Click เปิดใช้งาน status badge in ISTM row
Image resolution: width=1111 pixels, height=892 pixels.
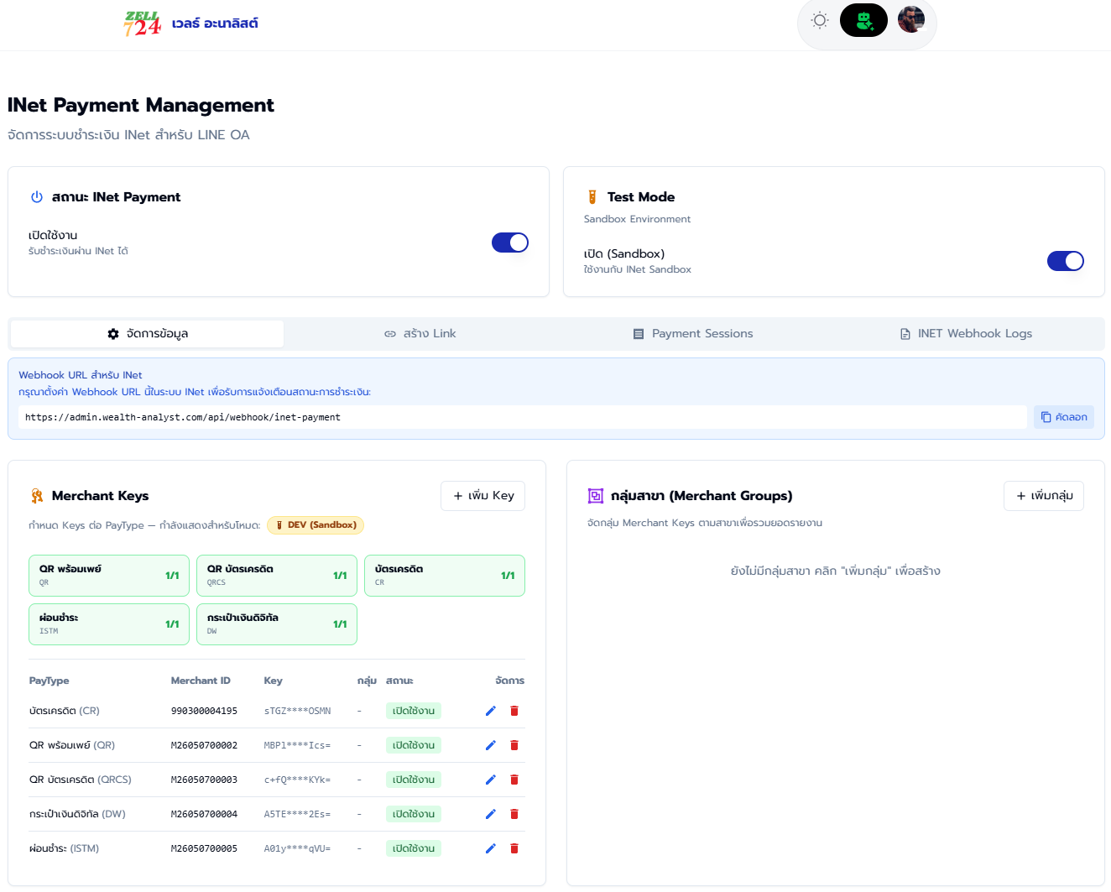414,848
